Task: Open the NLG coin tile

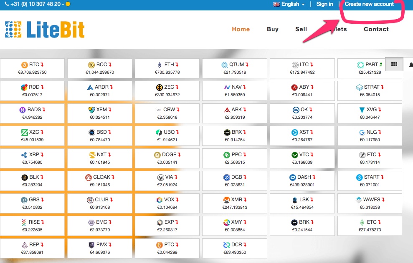Action: [370, 136]
